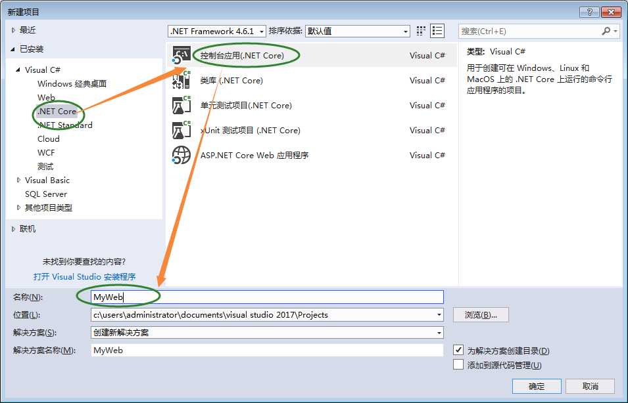Click the 解决方案名称 input field
This screenshot has width=628, height=403.
tap(267, 350)
